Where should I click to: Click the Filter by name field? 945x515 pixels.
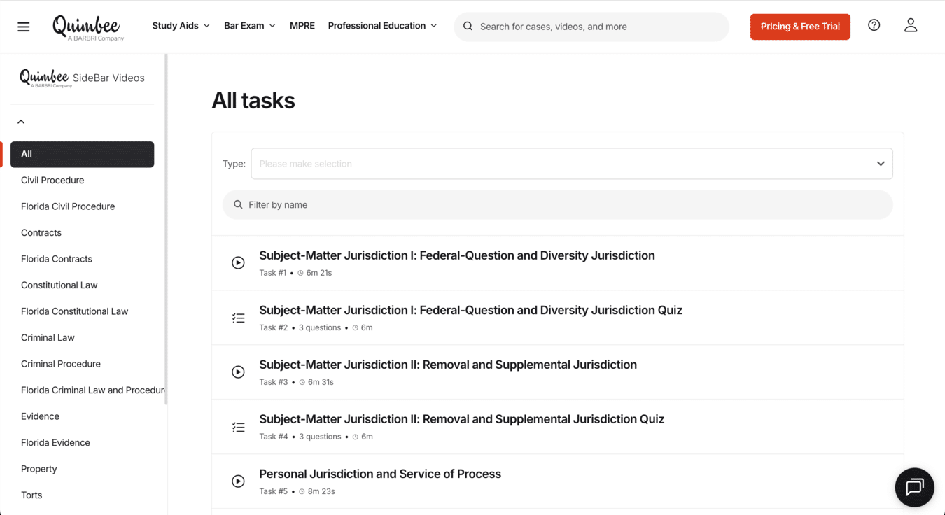[x=557, y=205]
